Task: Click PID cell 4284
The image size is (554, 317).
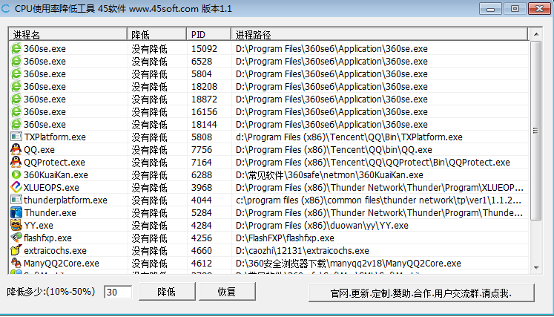Action: click(x=202, y=226)
